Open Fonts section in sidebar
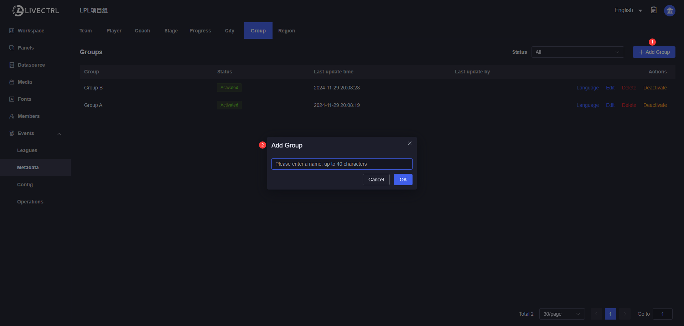The image size is (684, 326). (24, 99)
